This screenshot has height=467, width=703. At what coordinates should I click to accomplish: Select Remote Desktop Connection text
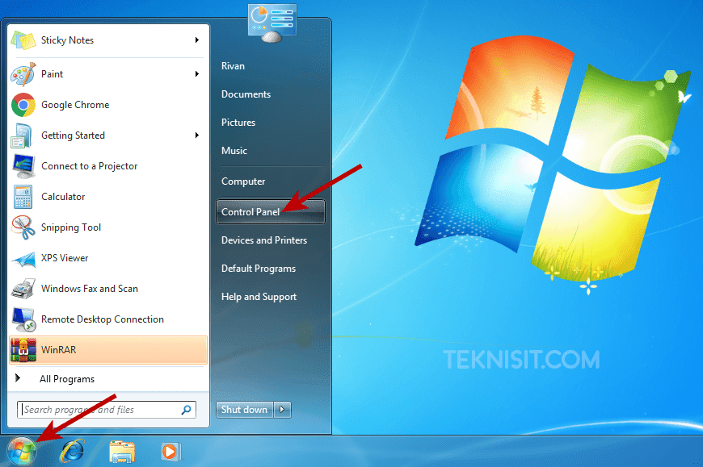(103, 319)
